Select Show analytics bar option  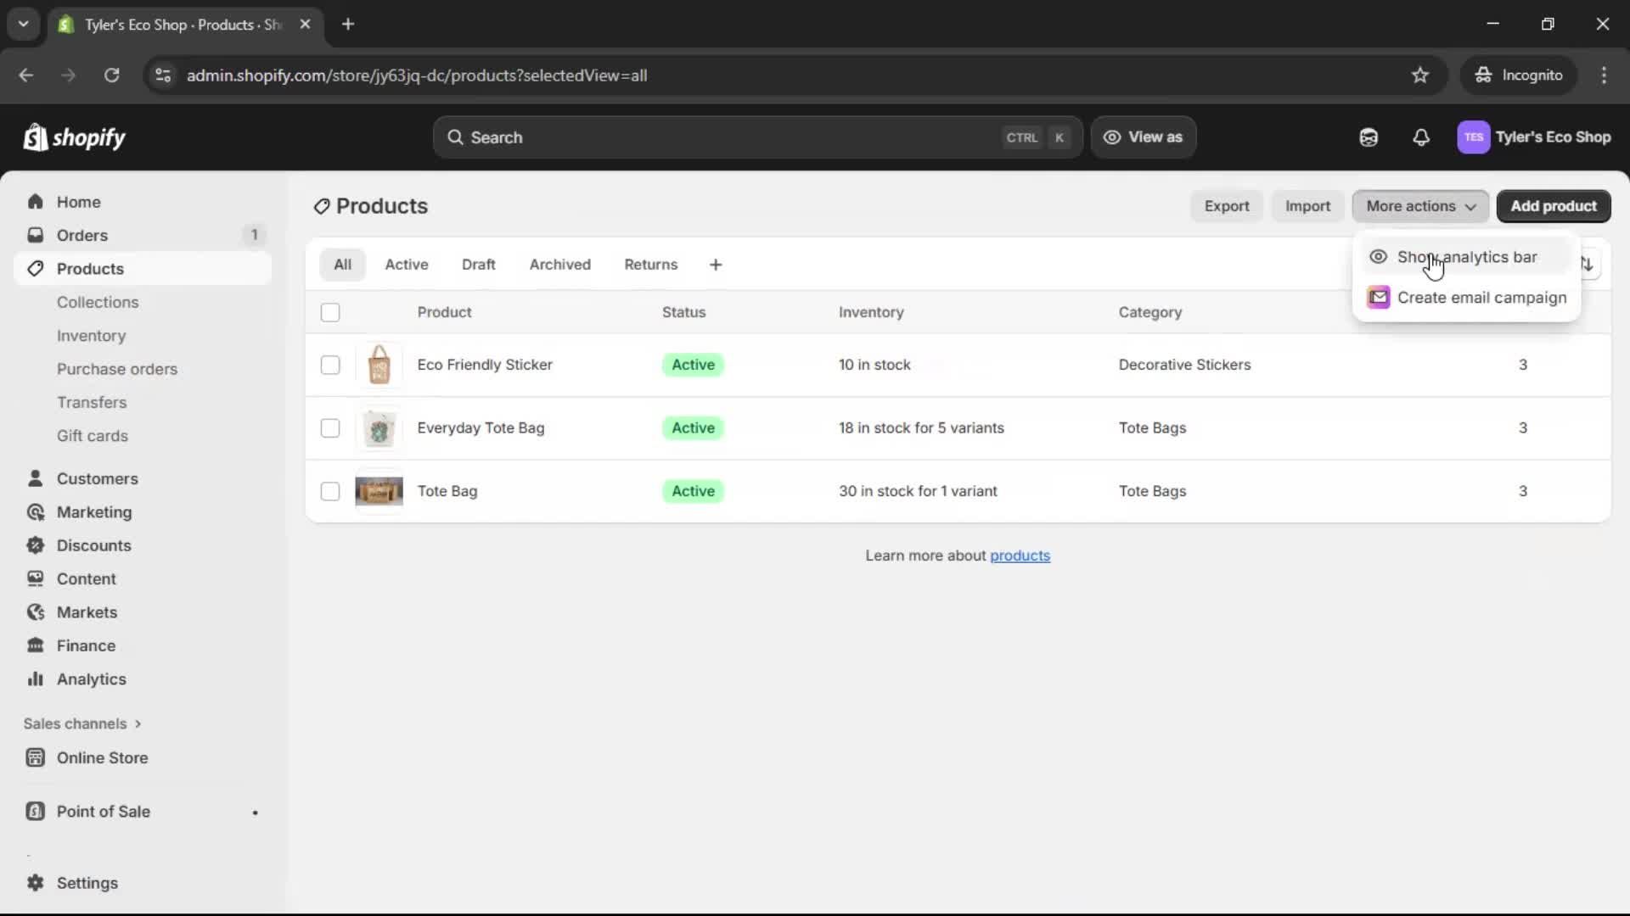(x=1466, y=257)
